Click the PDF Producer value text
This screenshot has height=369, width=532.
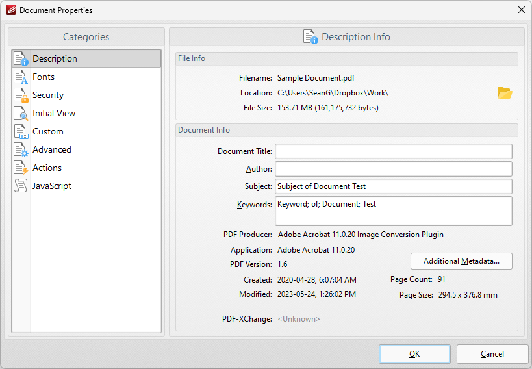click(x=361, y=235)
